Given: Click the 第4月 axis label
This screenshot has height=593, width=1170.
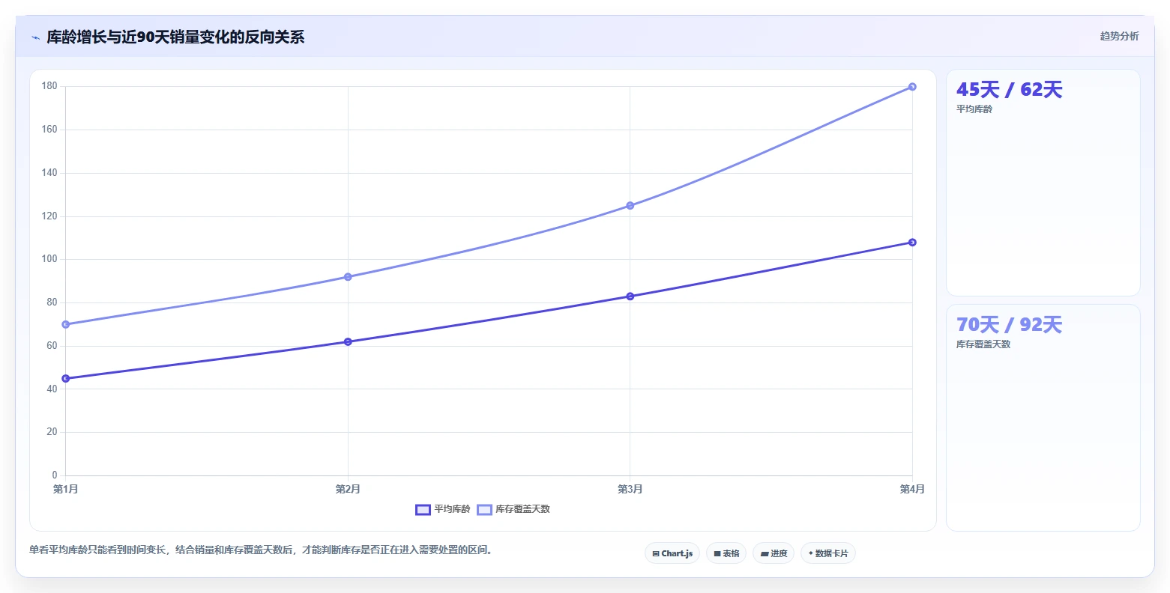Looking at the screenshot, I should point(912,490).
